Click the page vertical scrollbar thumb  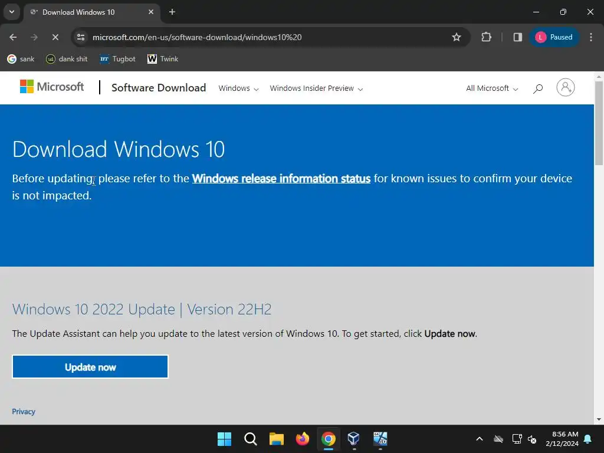click(x=599, y=123)
